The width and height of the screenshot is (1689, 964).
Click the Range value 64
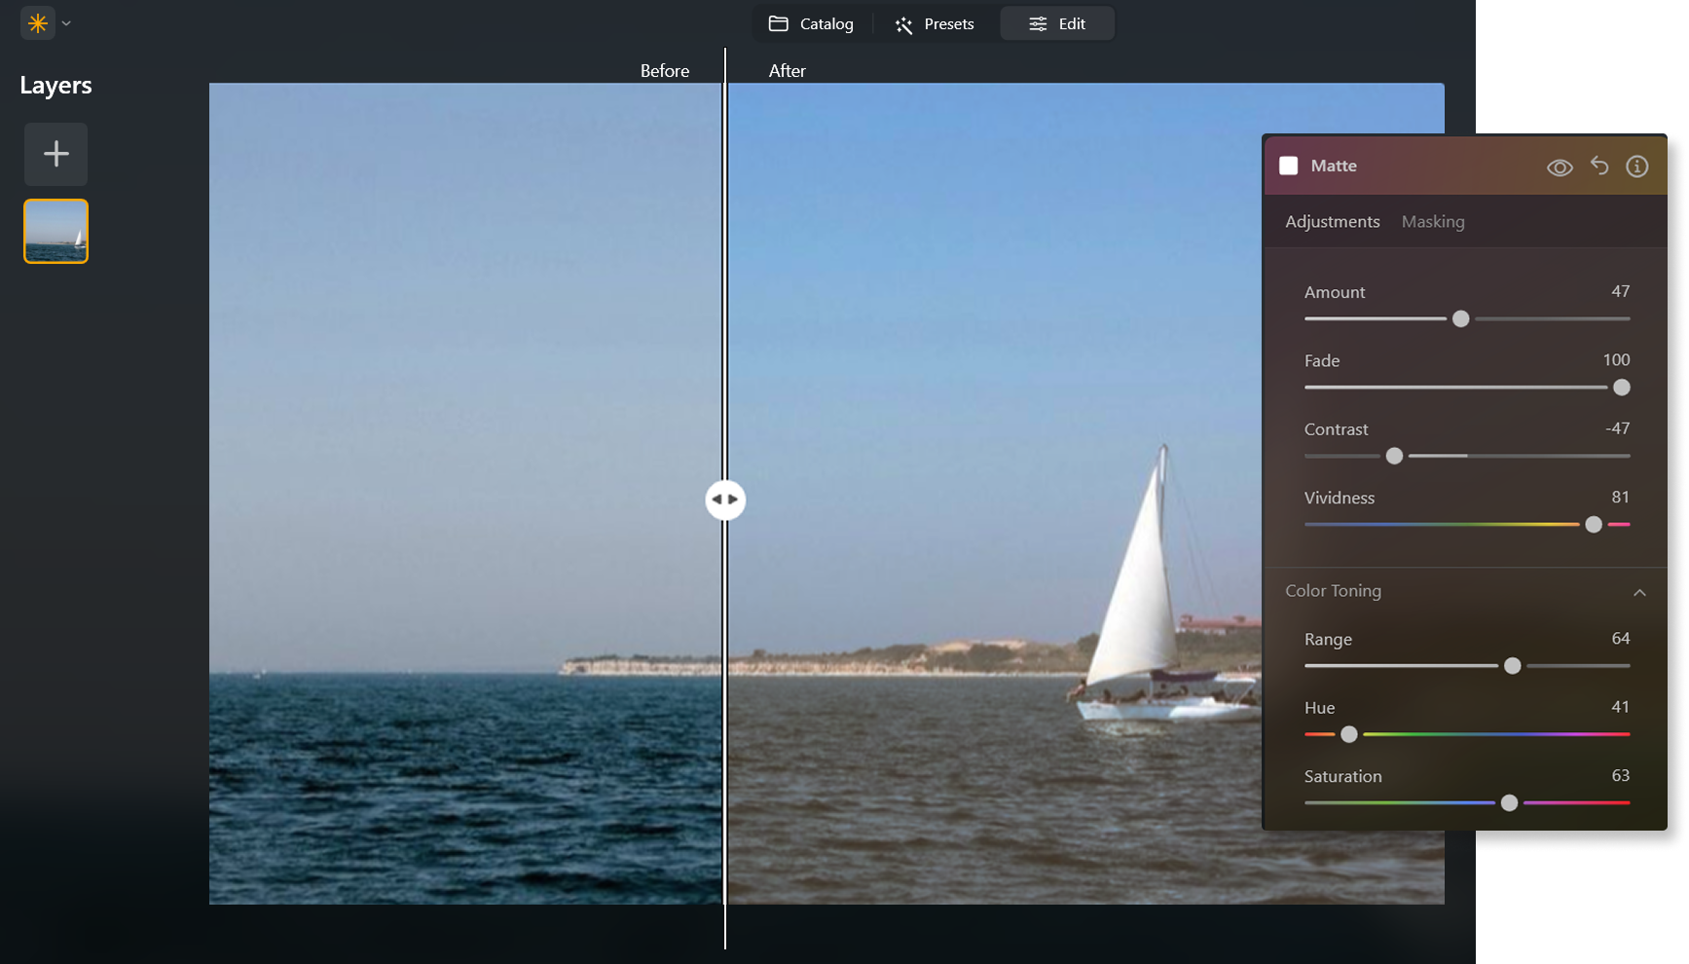1621,639
